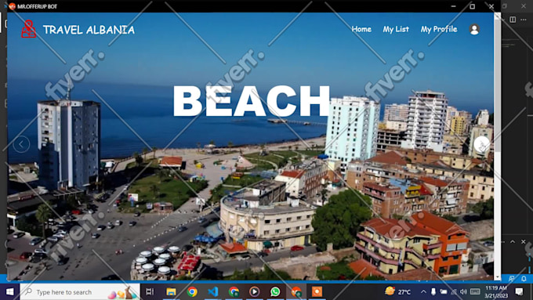Open the touch keyboard icon
Viewport: 533px width, 300px height.
[x=475, y=291]
